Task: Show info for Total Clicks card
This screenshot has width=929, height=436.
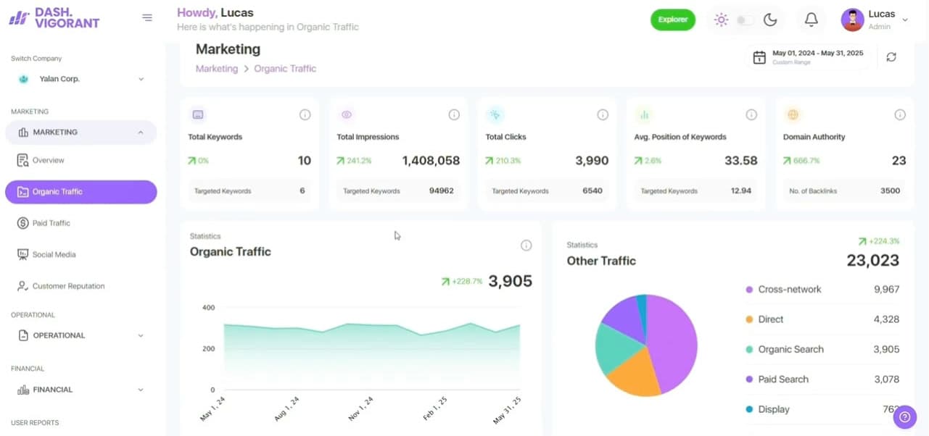Action: coord(603,114)
